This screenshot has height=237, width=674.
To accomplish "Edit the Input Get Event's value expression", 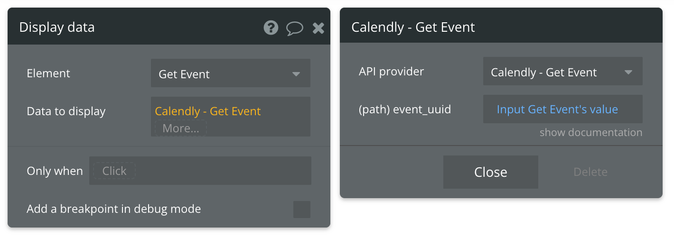I will click(x=557, y=109).
